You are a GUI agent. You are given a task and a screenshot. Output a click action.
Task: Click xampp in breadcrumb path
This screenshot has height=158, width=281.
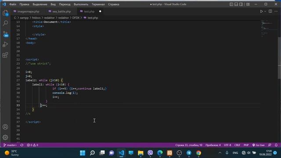pyautogui.click(x=24, y=18)
